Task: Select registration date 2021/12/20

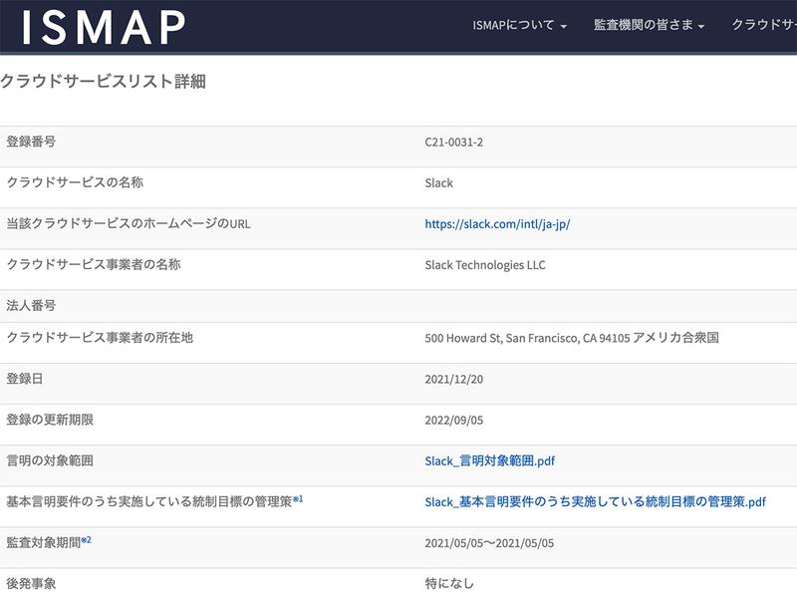Action: tap(454, 380)
